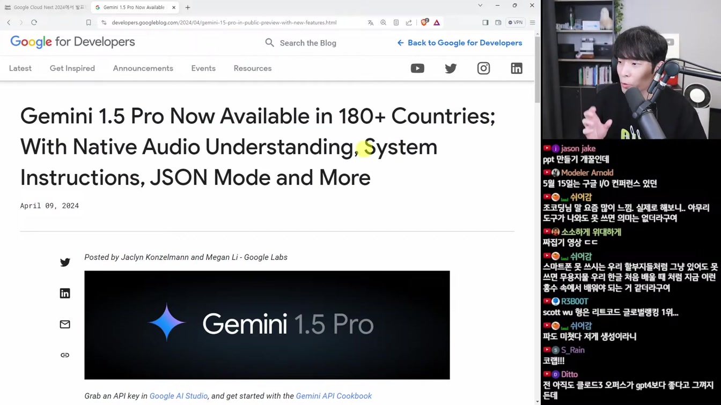Open the VPN button
The width and height of the screenshot is (721, 405).
click(x=516, y=22)
